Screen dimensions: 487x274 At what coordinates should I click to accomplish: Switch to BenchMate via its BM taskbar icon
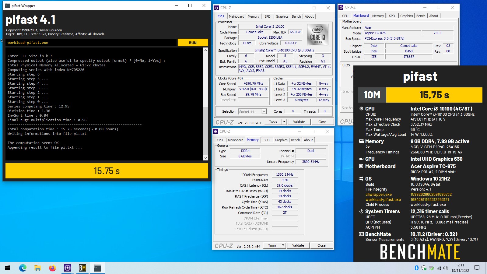82,268
